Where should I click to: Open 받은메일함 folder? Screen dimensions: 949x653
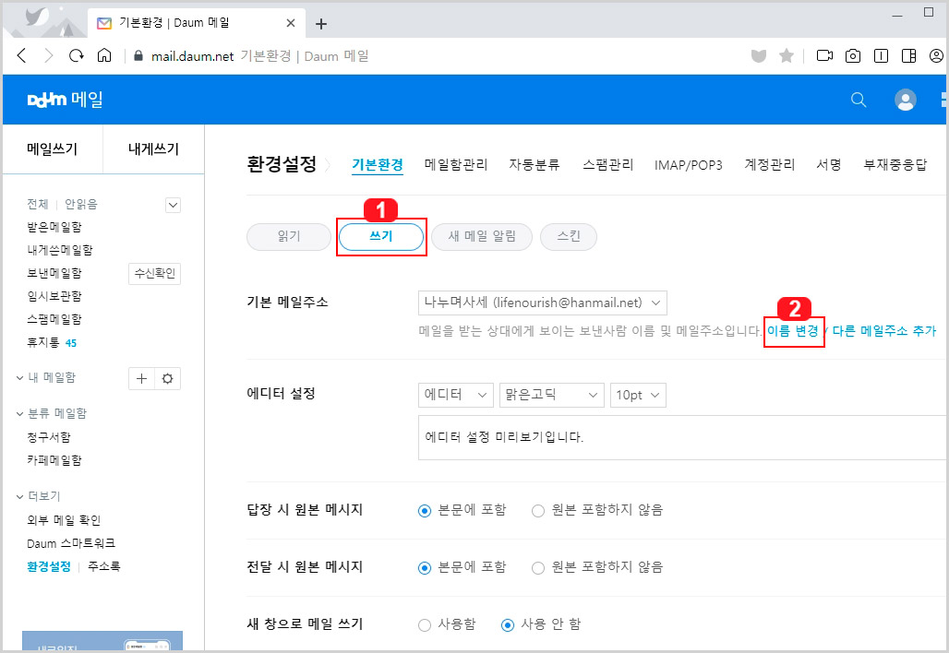point(54,227)
